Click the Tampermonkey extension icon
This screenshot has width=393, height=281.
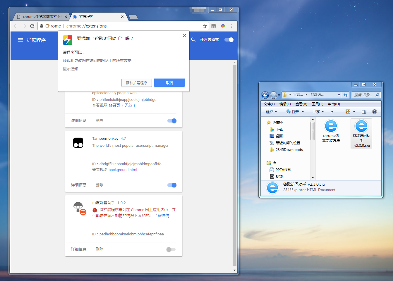point(78,142)
